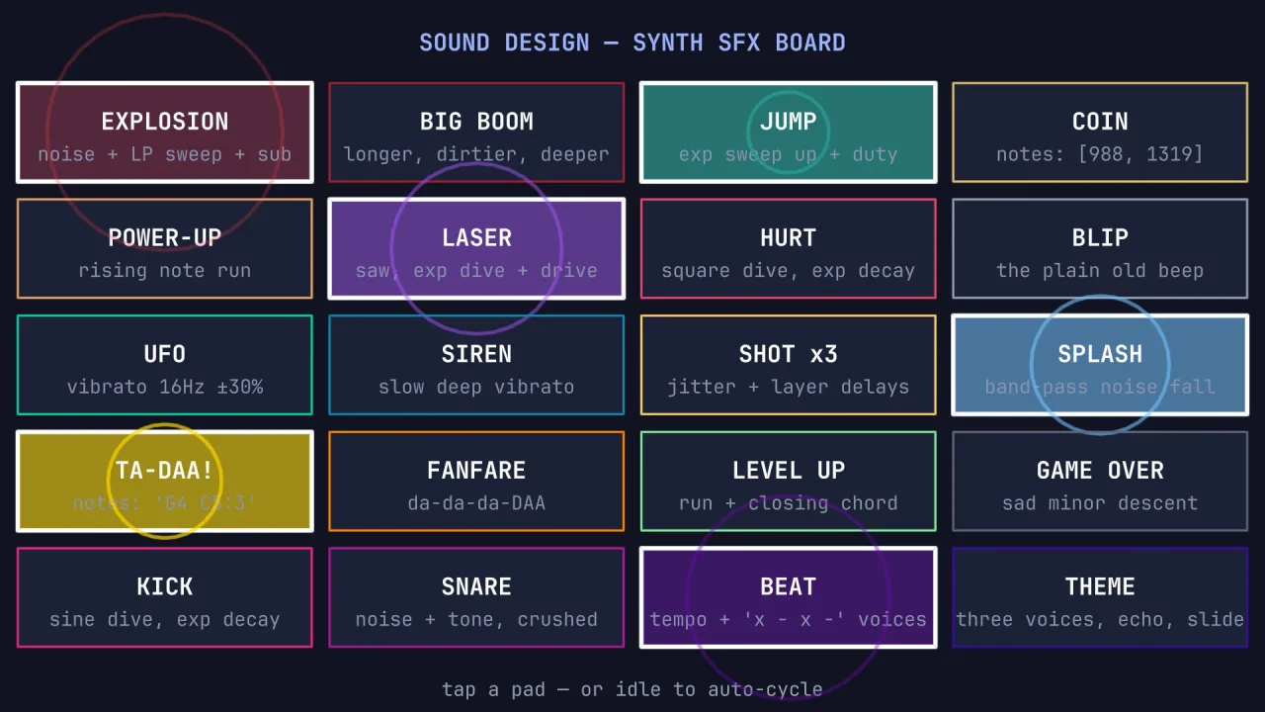1265x712 pixels.
Task: Play the BLIP plain beep pad
Action: [1100, 248]
